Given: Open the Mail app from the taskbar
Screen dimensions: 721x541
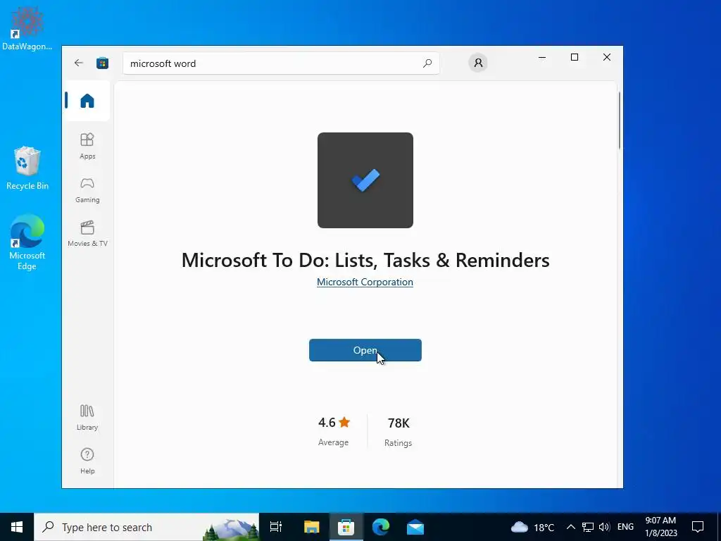Looking at the screenshot, I should pyautogui.click(x=415, y=527).
